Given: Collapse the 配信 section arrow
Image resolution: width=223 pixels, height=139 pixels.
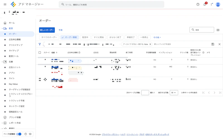Looking at the screenshot, I should coord(2,29).
